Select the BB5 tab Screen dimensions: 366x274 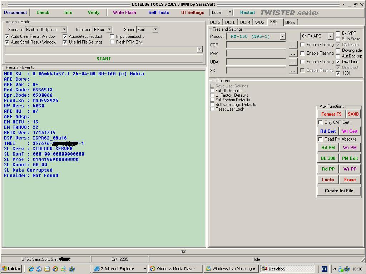(x=274, y=22)
